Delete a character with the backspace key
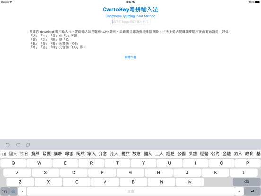Viewport: 261px width, 196px height. click(x=246, y=182)
